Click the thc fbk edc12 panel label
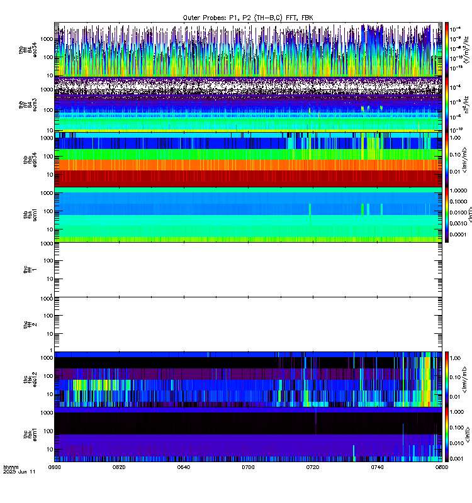 30,379
